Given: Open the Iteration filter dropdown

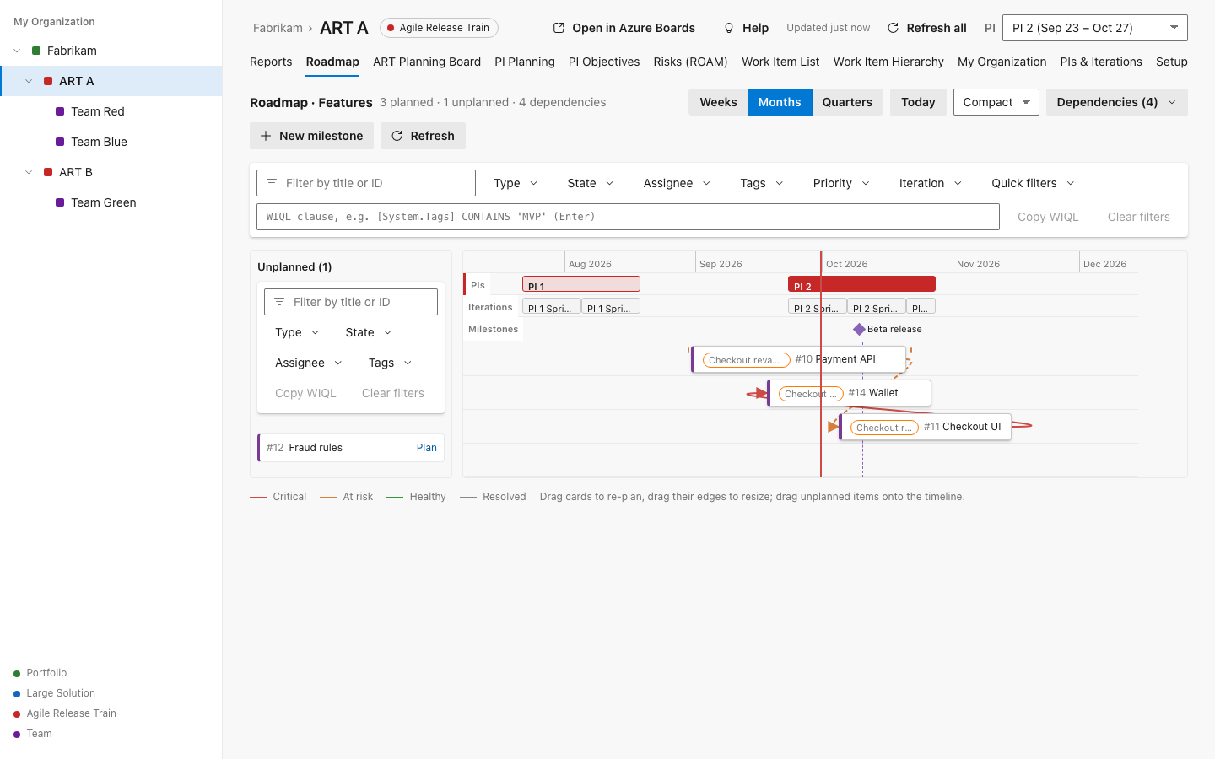Looking at the screenshot, I should (x=930, y=183).
